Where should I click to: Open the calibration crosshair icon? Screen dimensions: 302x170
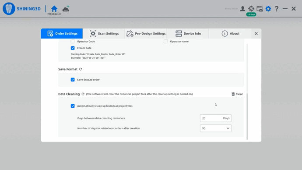coord(251,9)
